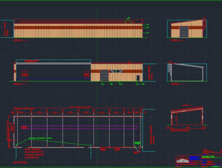Screen dimensions: 222x168
Task: Select the door swing symbol on floor plan
Action: (x=137, y=149)
